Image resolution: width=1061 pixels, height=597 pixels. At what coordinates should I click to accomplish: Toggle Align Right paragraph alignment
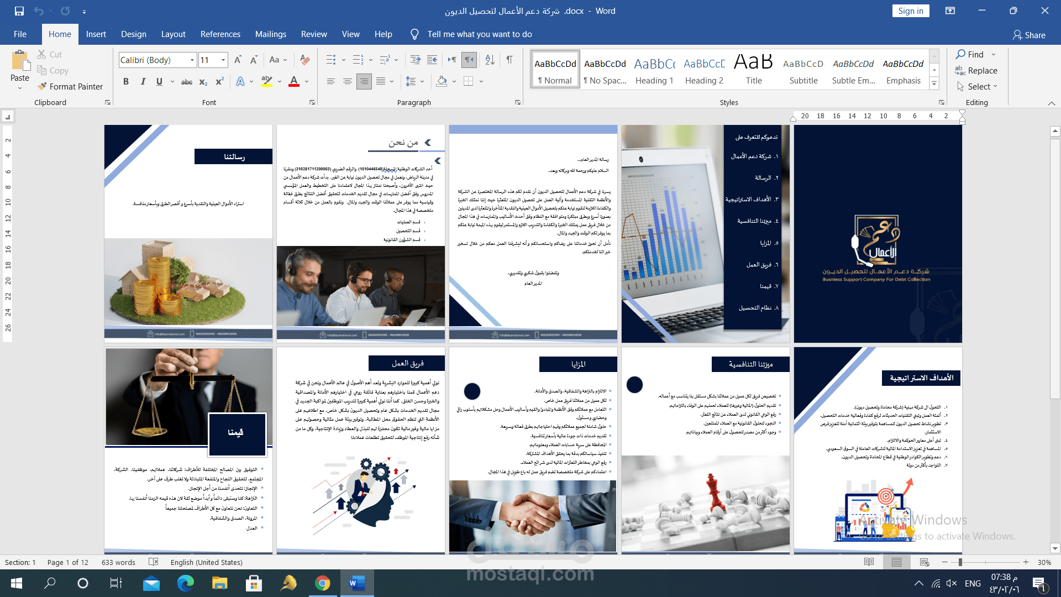click(364, 81)
